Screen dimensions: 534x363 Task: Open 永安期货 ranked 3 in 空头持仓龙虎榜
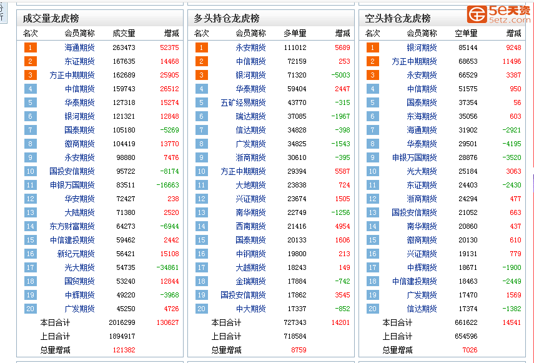[422, 75]
